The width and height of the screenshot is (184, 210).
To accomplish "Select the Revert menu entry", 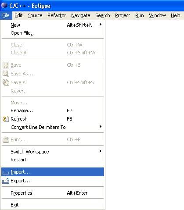I will click(x=53, y=91).
